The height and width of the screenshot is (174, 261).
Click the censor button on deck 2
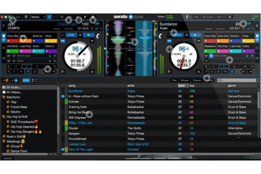(x=169, y=41)
